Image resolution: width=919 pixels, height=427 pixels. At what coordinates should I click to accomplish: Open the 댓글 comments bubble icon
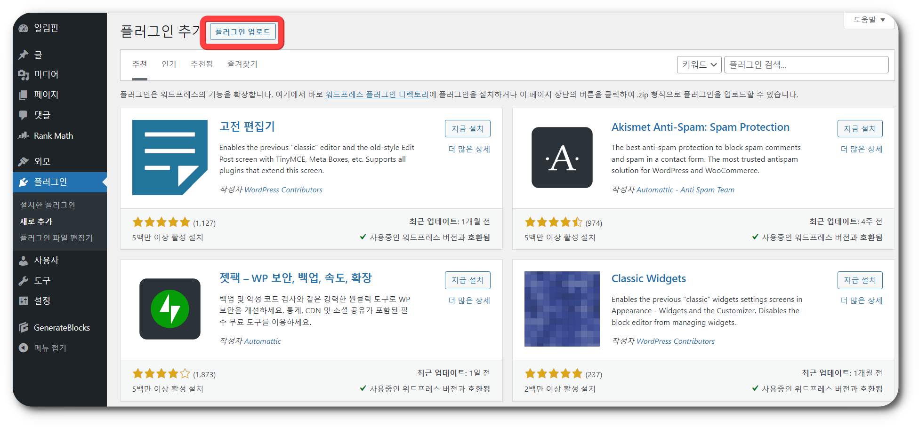pos(24,115)
